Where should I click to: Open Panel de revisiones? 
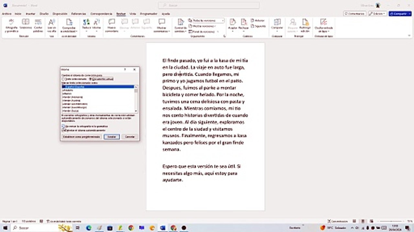202,32
